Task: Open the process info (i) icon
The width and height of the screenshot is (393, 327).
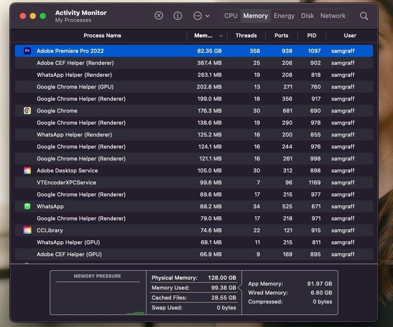Action: pyautogui.click(x=178, y=16)
